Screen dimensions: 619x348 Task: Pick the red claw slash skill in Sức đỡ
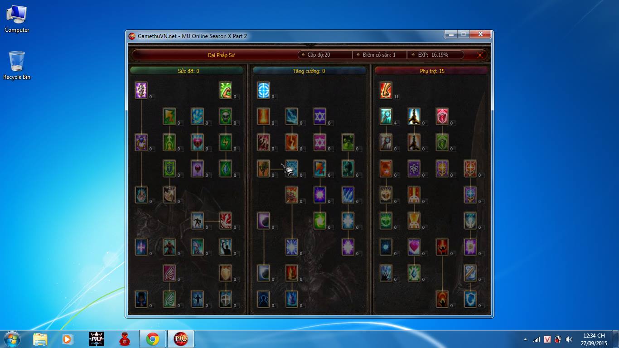coord(226,221)
